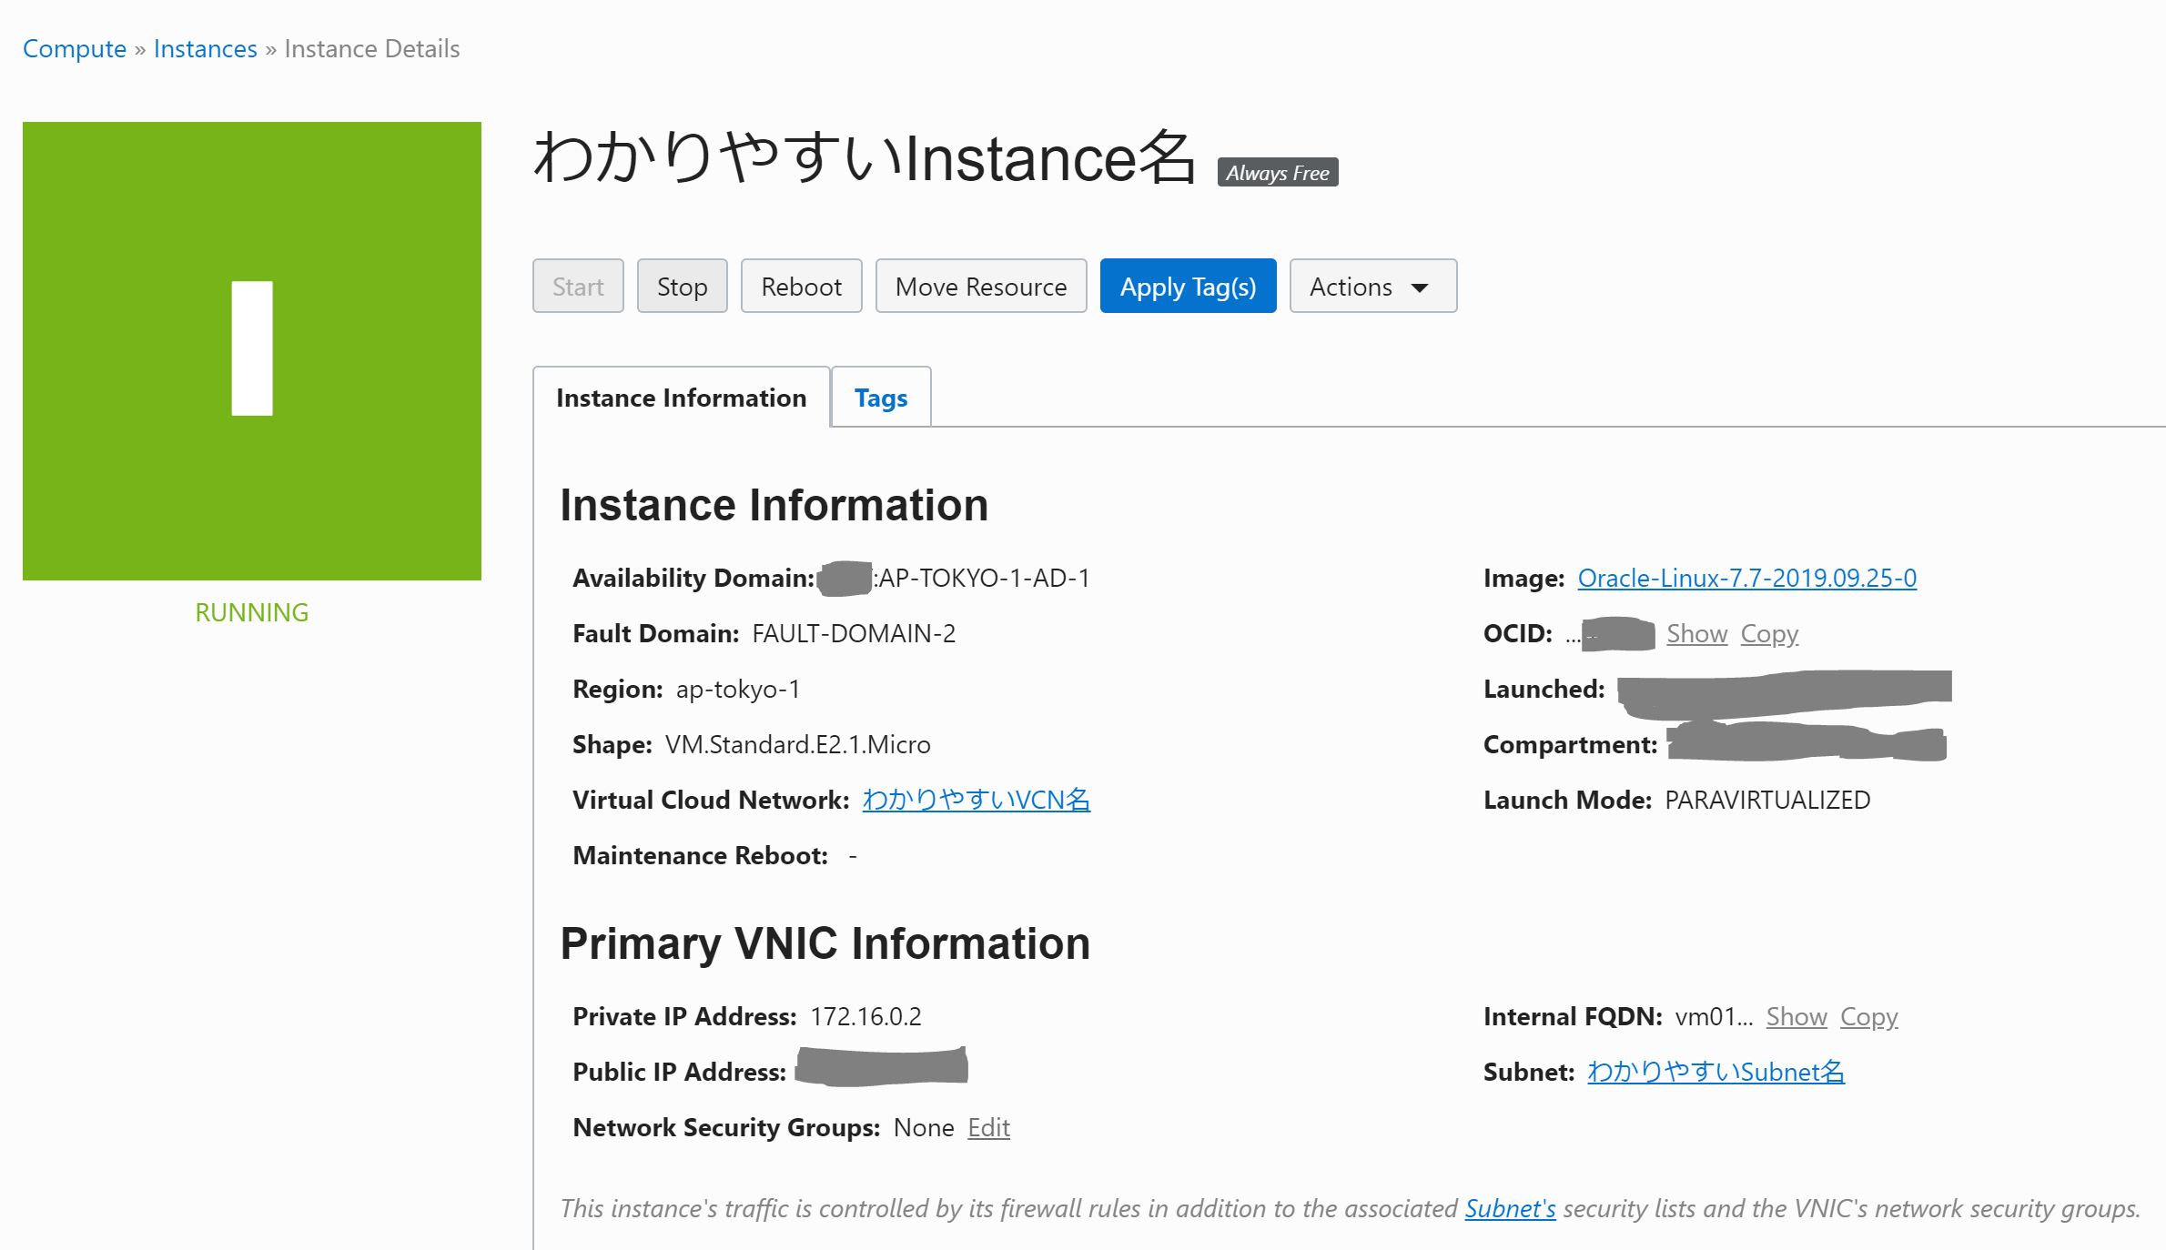Screen dimensions: 2166x1250
Task: Switch to the Tags tab
Action: coord(880,398)
